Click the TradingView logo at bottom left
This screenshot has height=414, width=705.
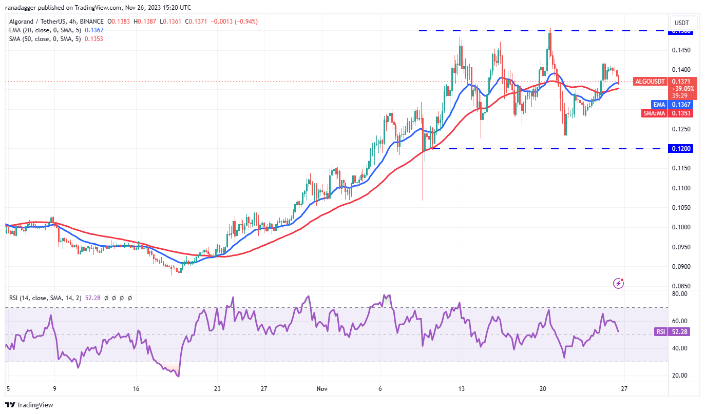pos(29,405)
